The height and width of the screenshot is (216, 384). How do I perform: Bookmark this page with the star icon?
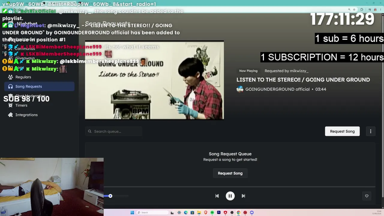coord(354,10)
